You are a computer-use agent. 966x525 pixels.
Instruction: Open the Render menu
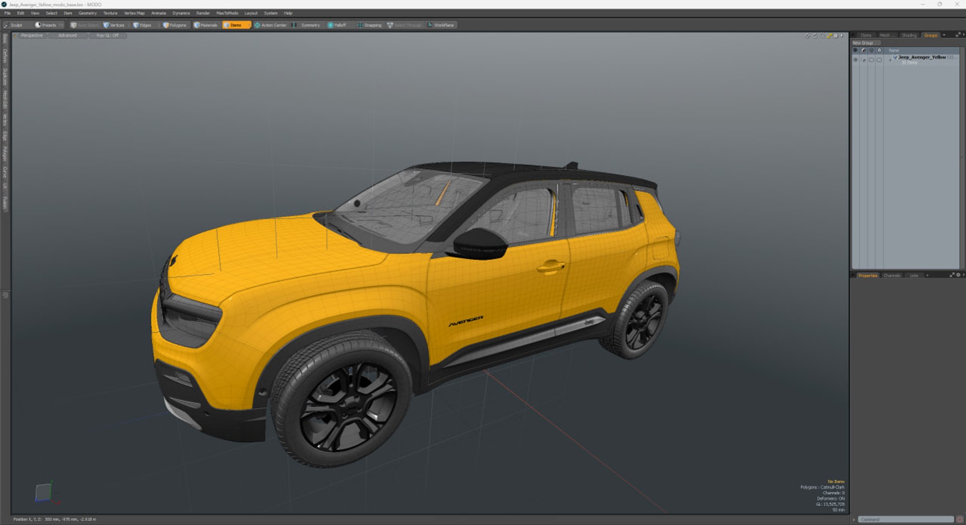(203, 13)
